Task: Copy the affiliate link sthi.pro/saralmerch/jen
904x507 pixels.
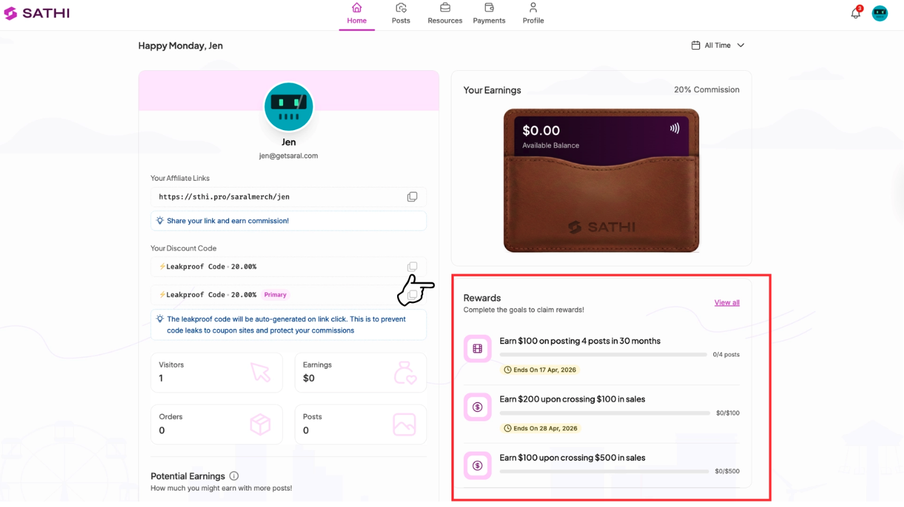Action: click(x=412, y=197)
